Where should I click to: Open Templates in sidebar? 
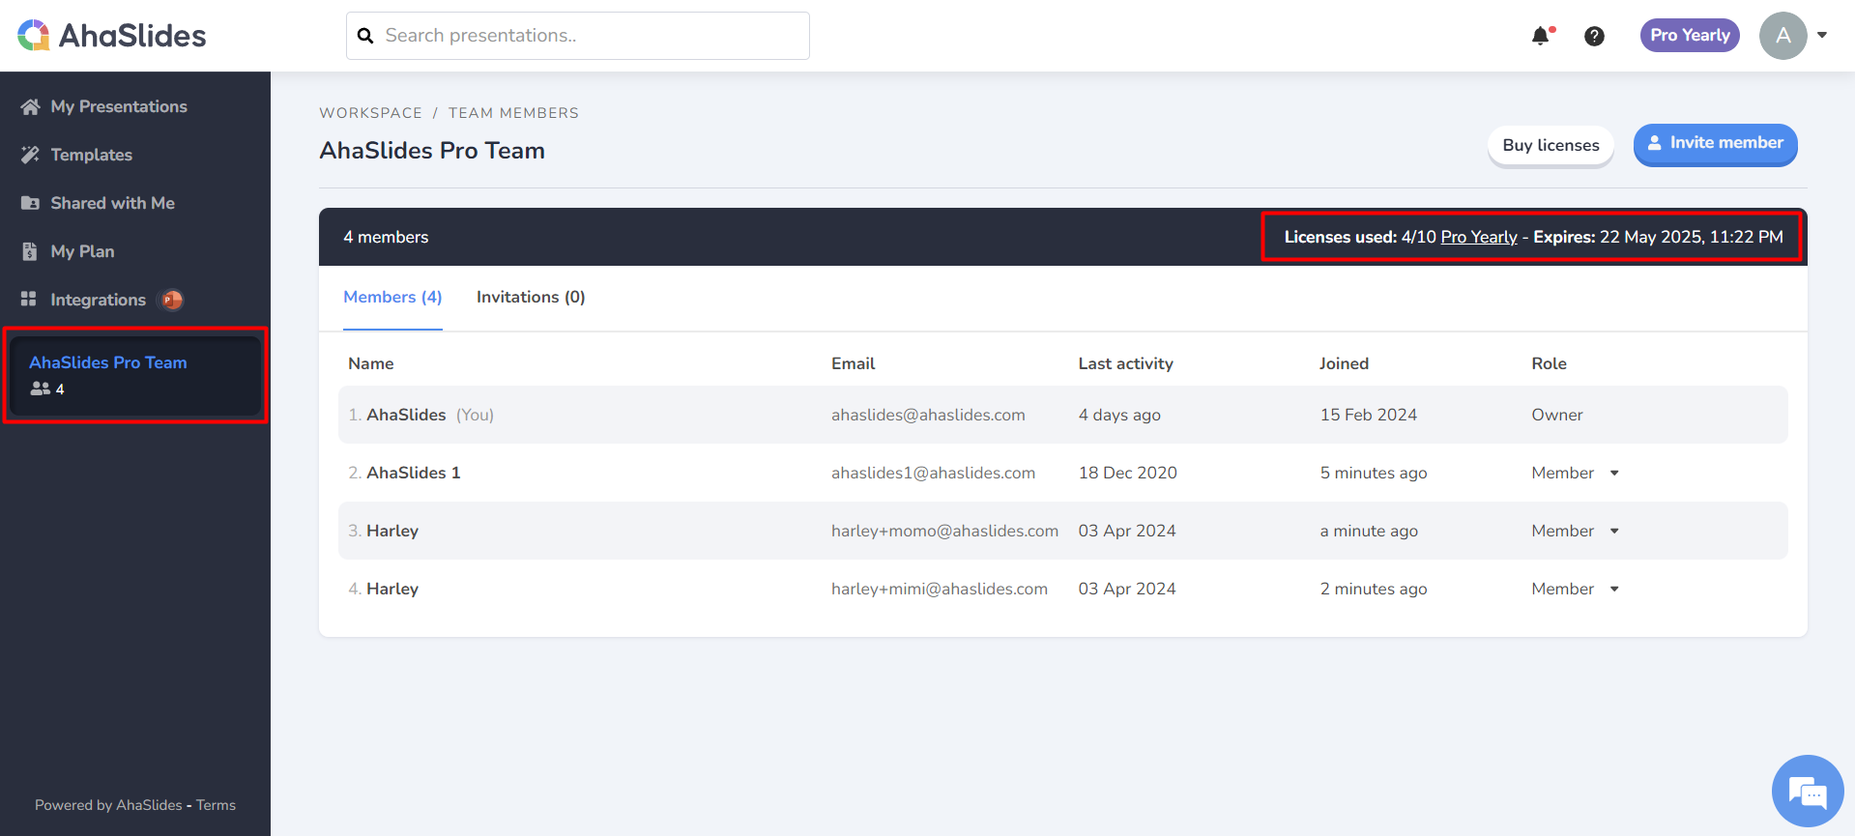point(91,155)
